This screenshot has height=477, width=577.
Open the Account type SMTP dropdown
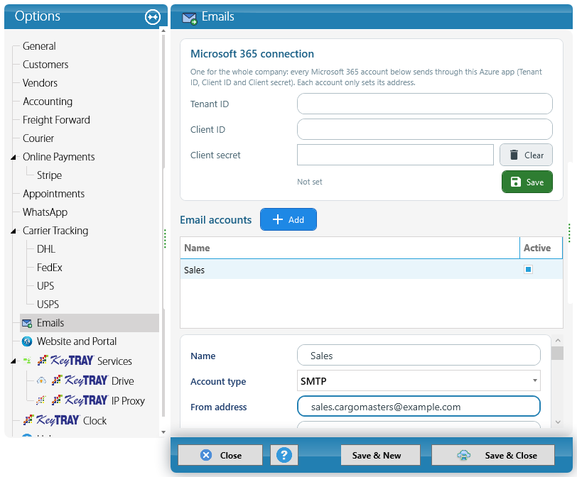click(534, 380)
